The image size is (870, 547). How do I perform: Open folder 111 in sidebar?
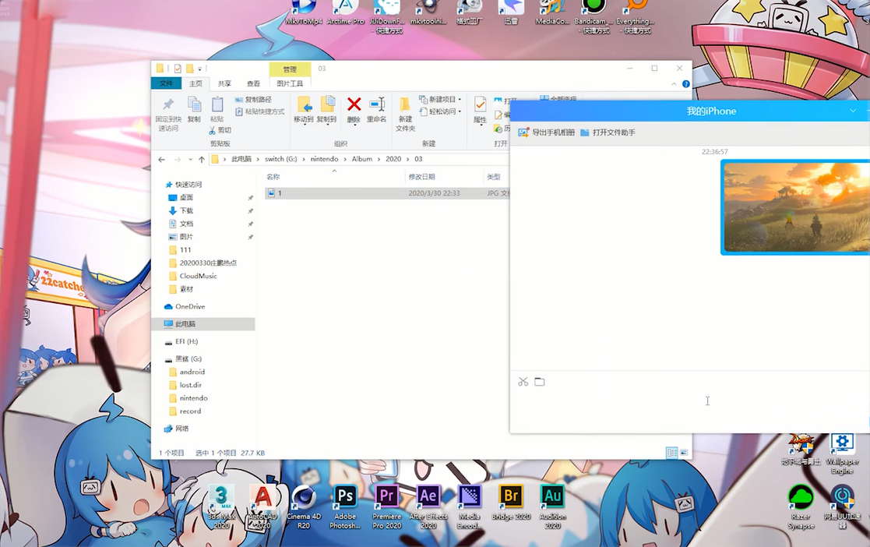click(x=180, y=250)
